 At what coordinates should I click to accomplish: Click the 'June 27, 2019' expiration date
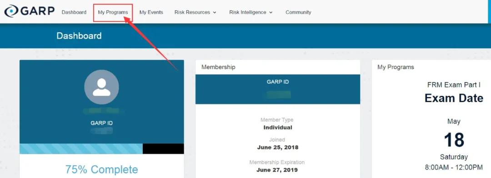[277, 170]
